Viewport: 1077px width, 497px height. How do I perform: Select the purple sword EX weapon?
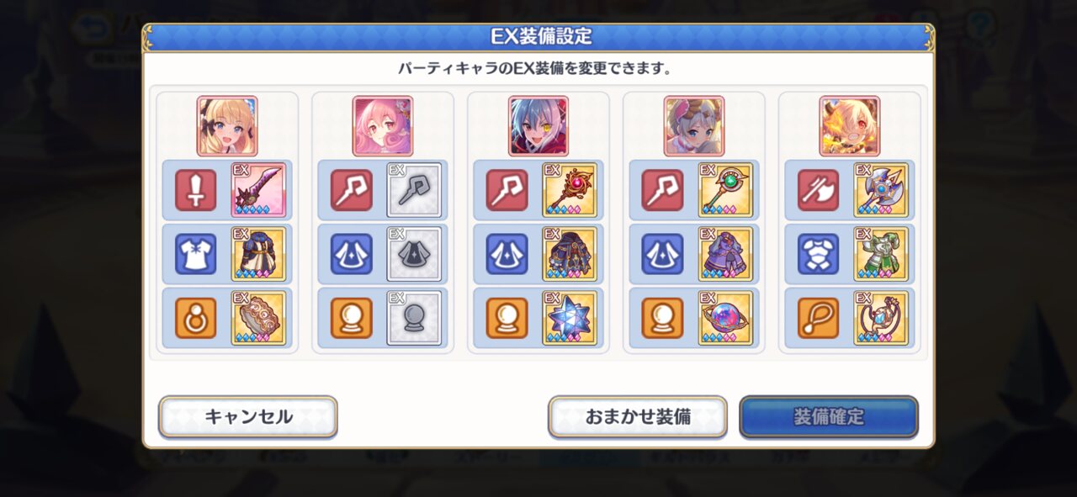click(x=258, y=190)
